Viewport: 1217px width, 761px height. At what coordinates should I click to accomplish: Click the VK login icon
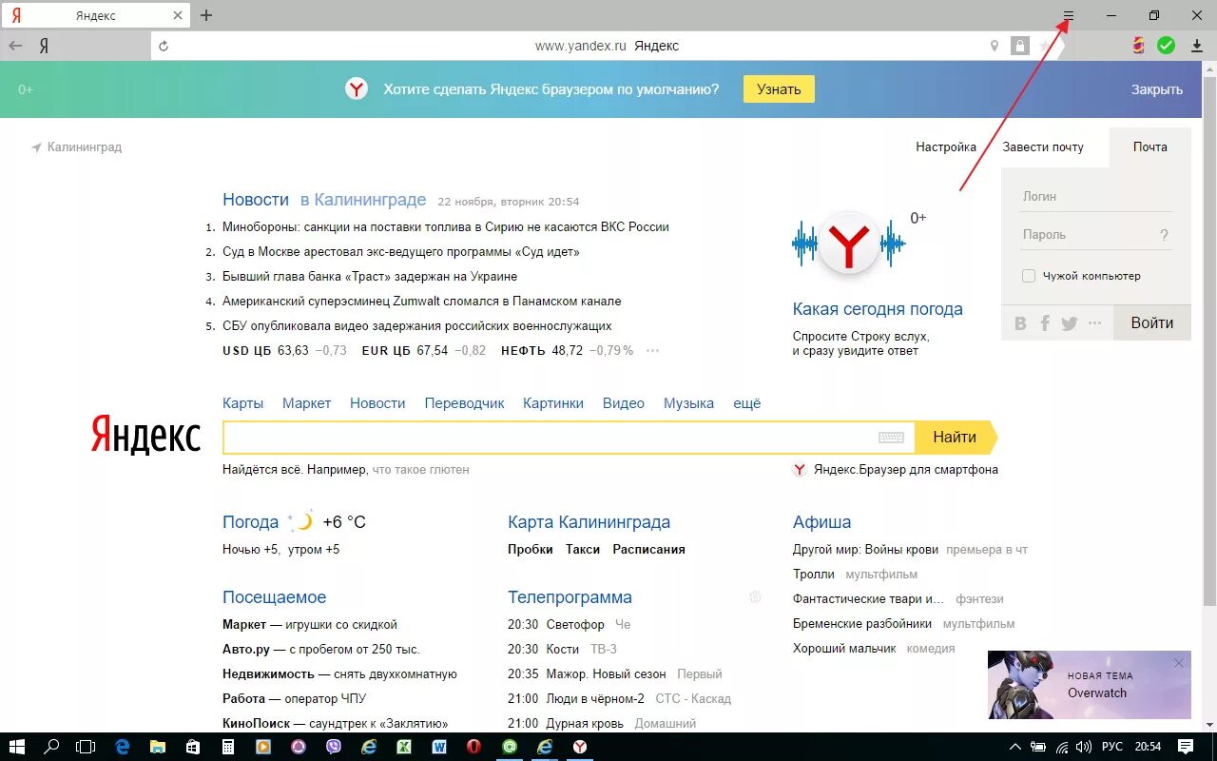[x=1020, y=323]
